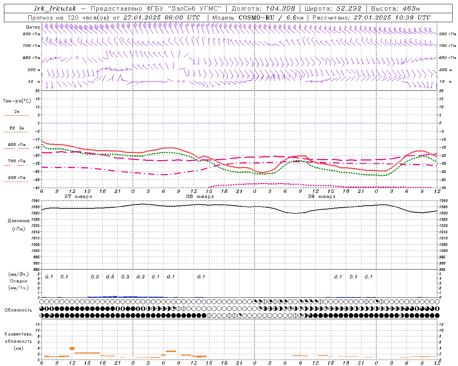Screen dimensions: 458x366
Task: Click the blue hourly precipitation bars
Action: point(125,297)
